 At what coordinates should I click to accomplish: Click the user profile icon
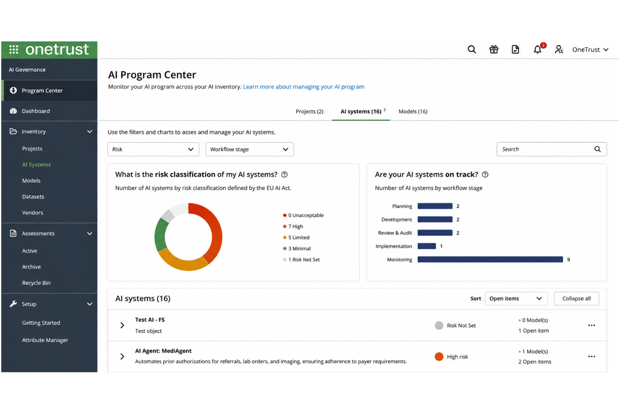click(x=559, y=49)
